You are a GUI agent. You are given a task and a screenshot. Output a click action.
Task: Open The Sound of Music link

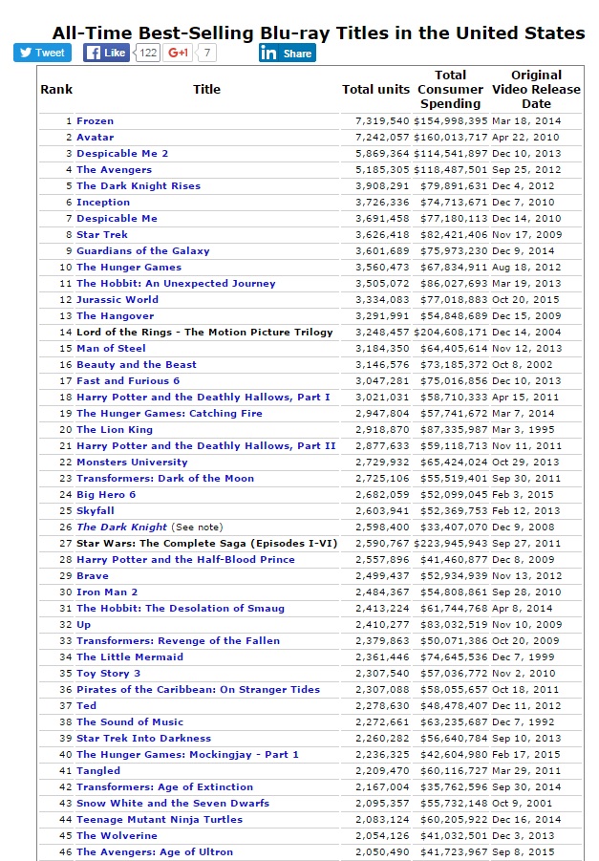coord(130,722)
